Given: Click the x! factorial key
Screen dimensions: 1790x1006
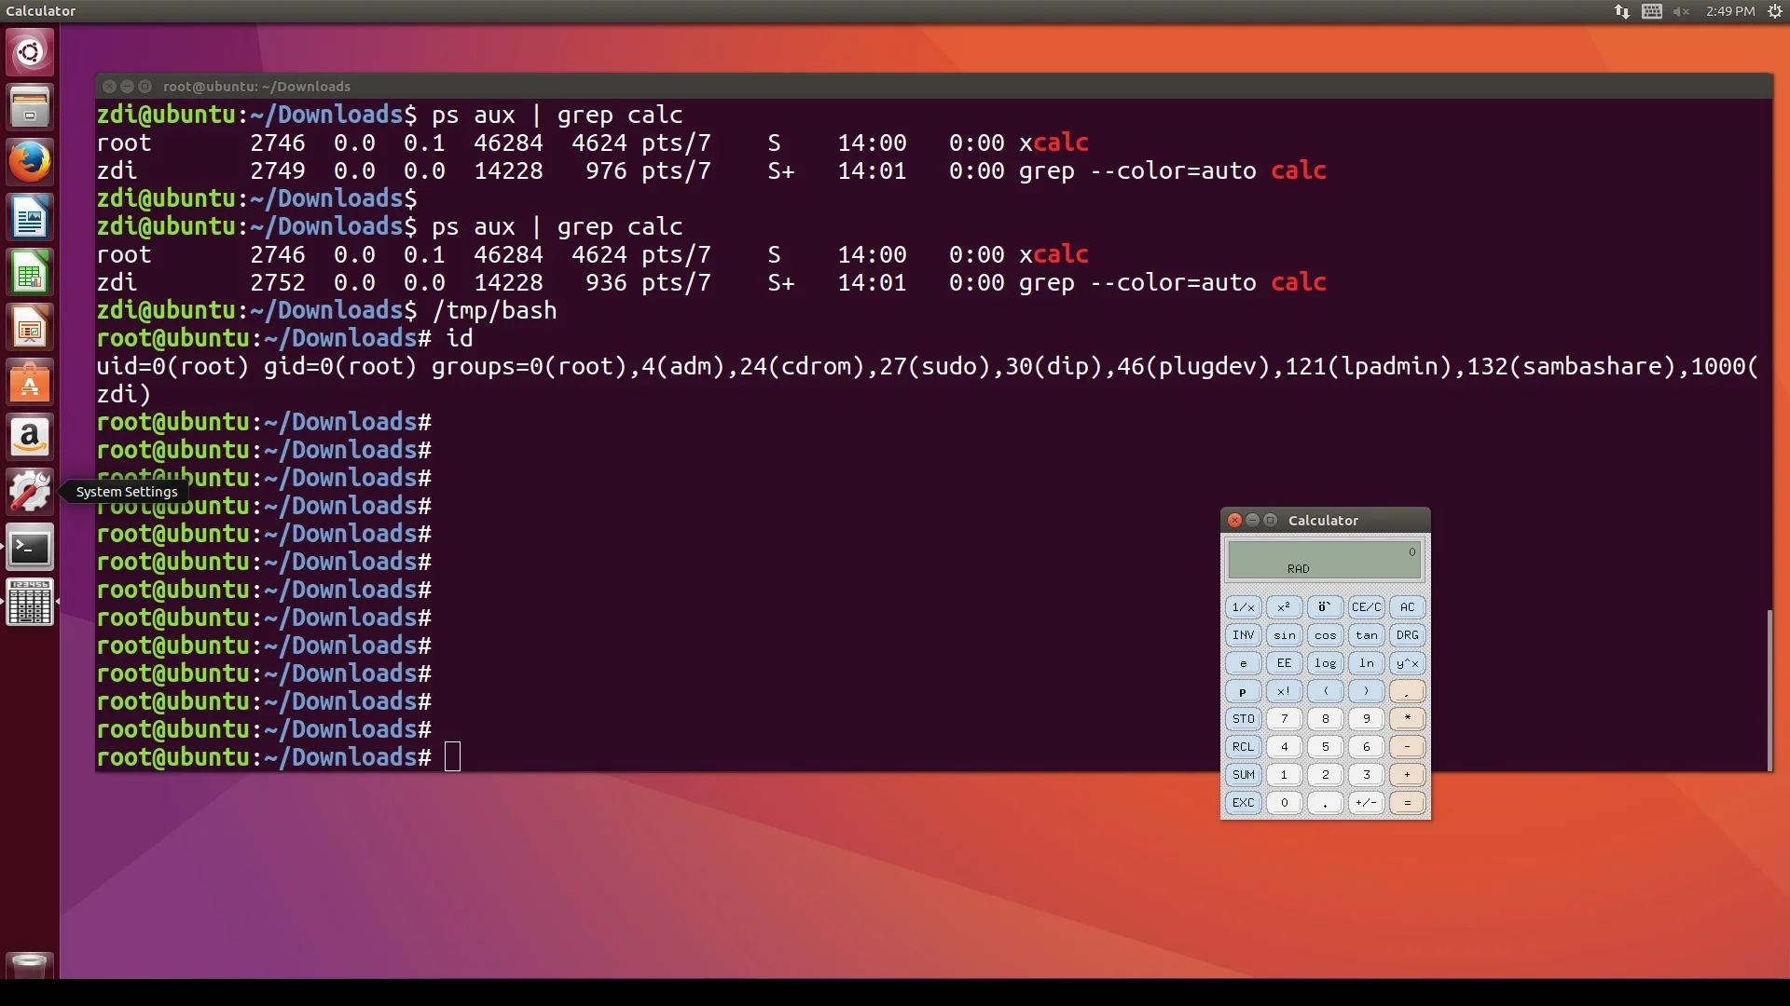Looking at the screenshot, I should point(1285,691).
